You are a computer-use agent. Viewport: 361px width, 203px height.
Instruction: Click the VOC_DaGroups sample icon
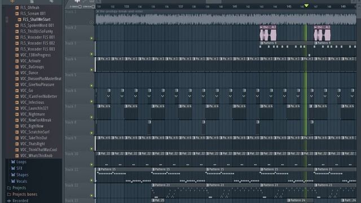[17, 67]
